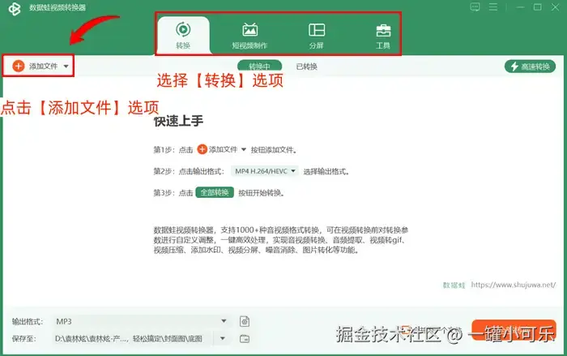This screenshot has height=356, width=567.
Task: Click the orange convert-all button bottom right
Action: point(514,330)
